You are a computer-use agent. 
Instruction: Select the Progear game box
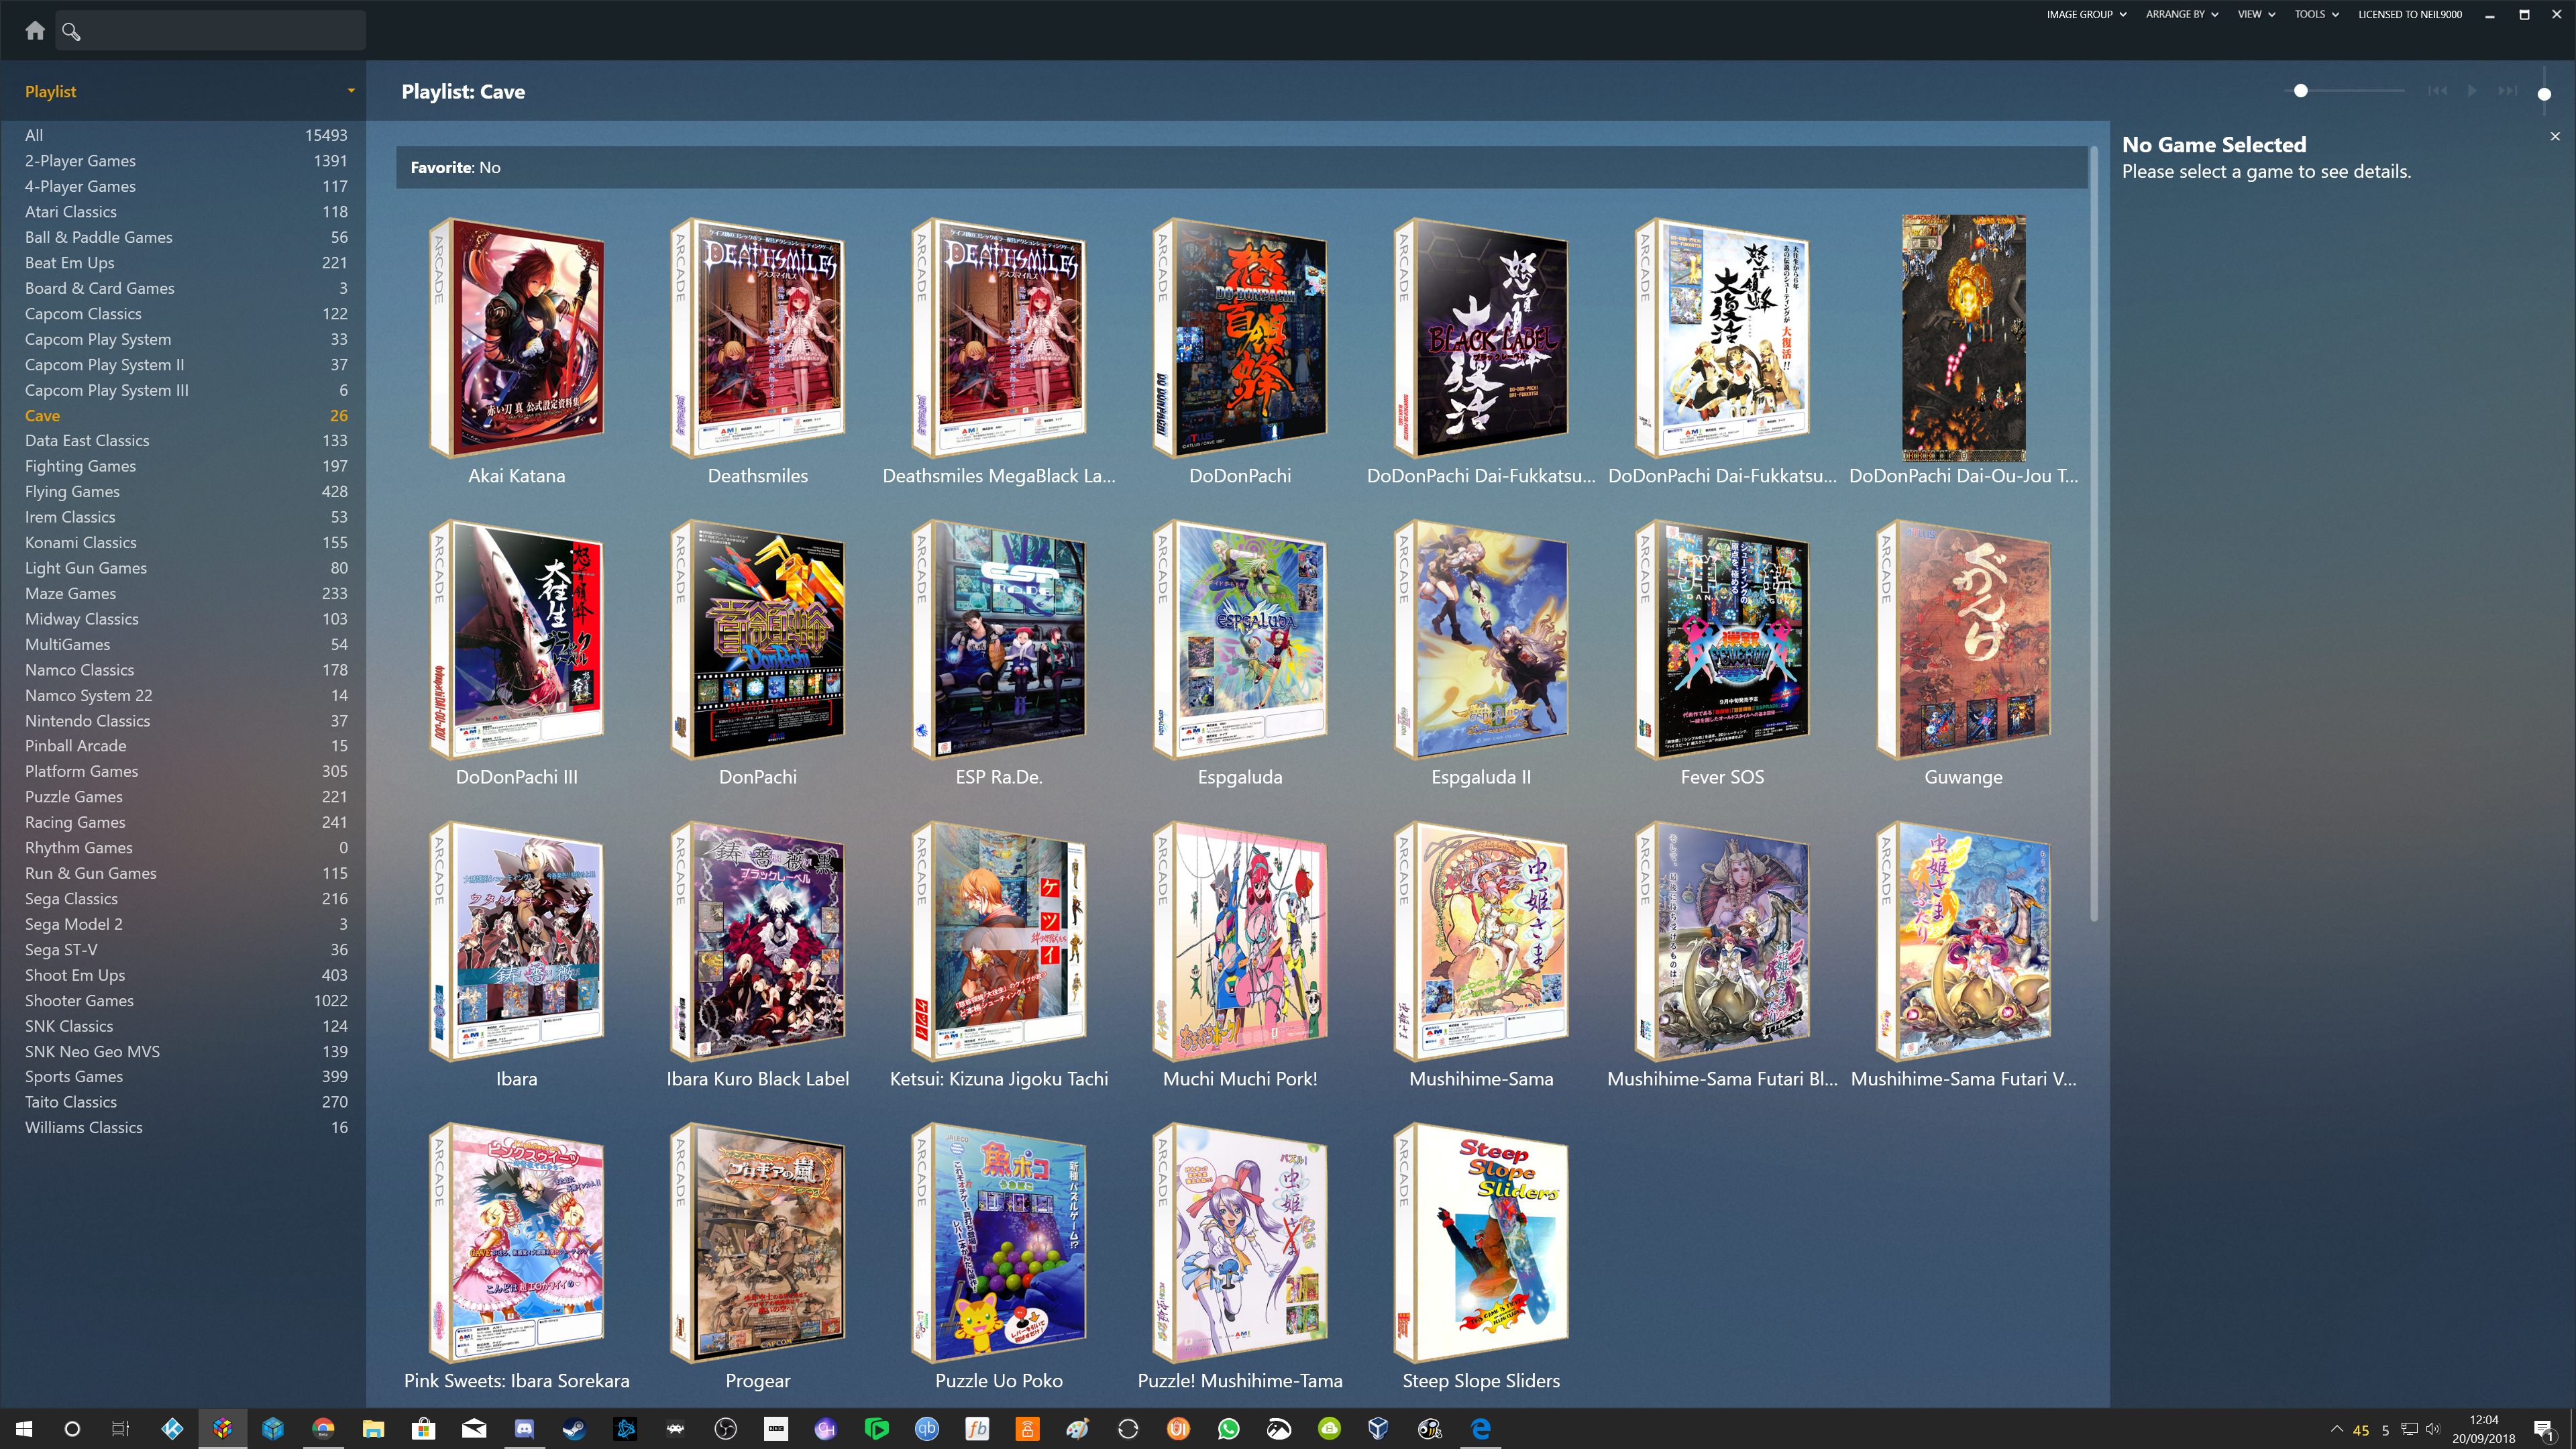click(758, 1243)
